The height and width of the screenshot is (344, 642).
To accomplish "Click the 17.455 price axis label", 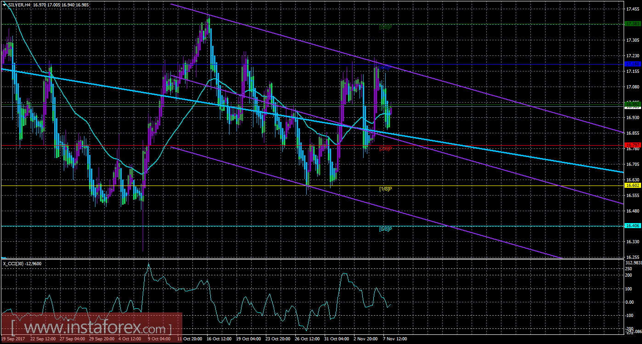I will tap(633, 10).
